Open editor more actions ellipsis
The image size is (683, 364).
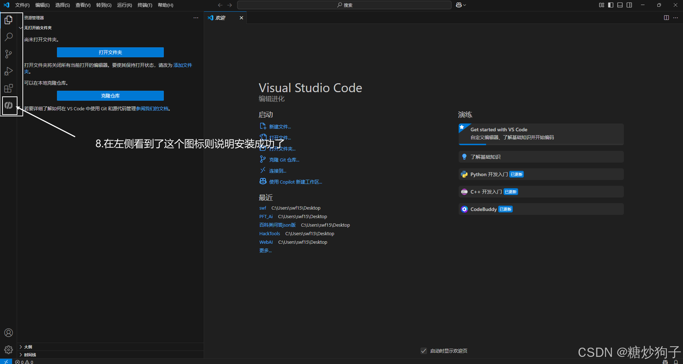click(x=676, y=18)
